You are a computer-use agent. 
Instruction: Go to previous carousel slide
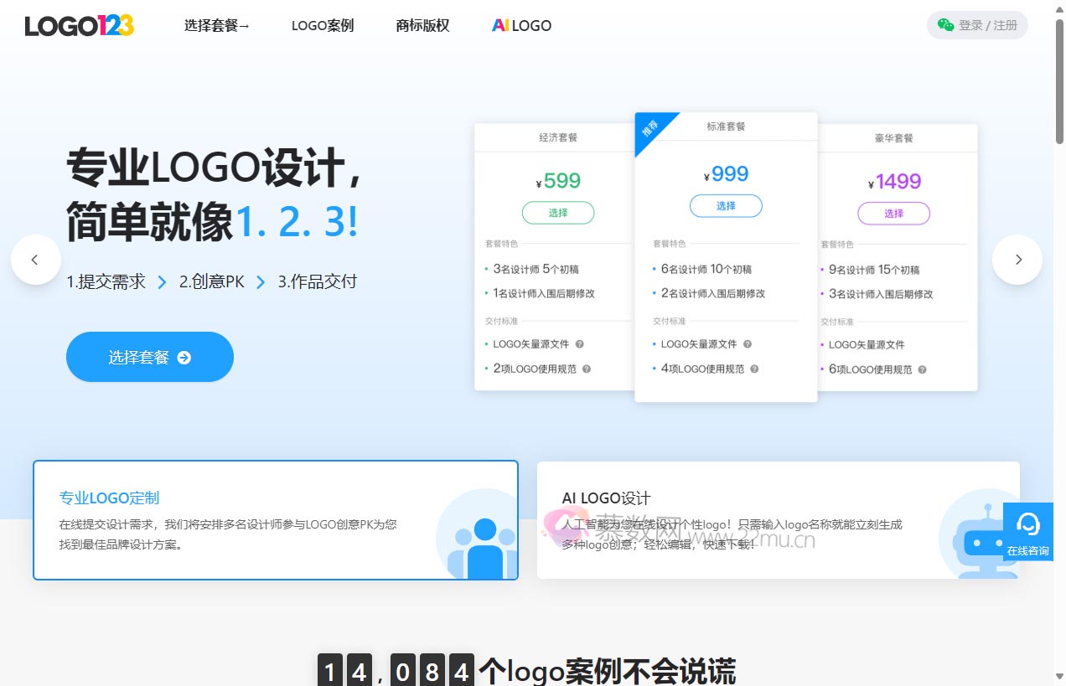click(35, 260)
